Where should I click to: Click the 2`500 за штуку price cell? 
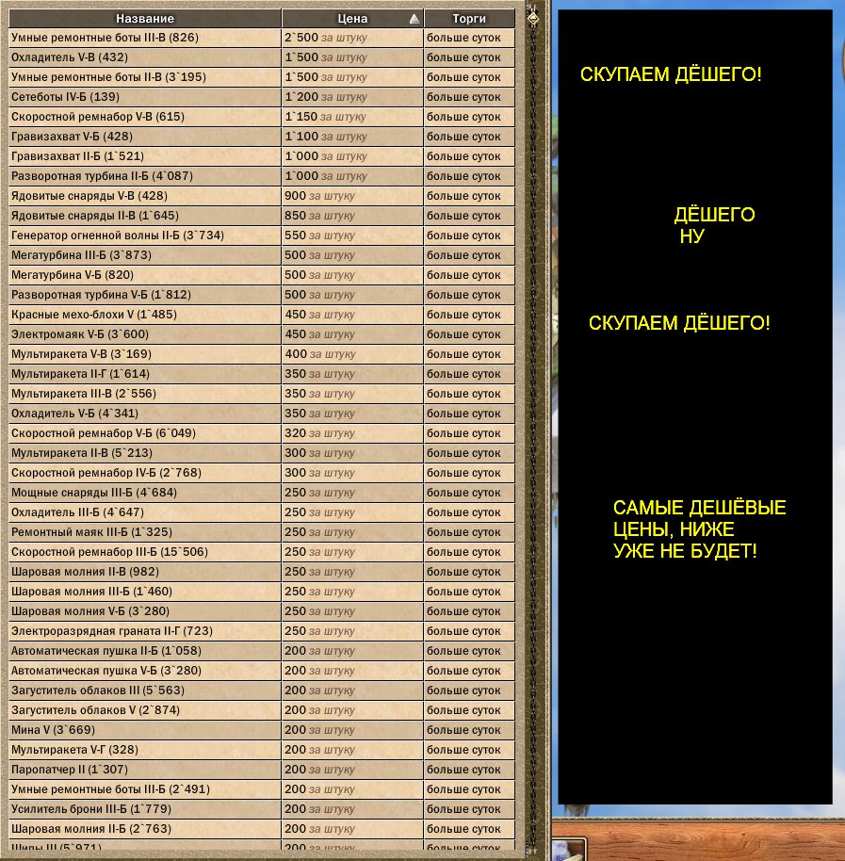pos(352,38)
